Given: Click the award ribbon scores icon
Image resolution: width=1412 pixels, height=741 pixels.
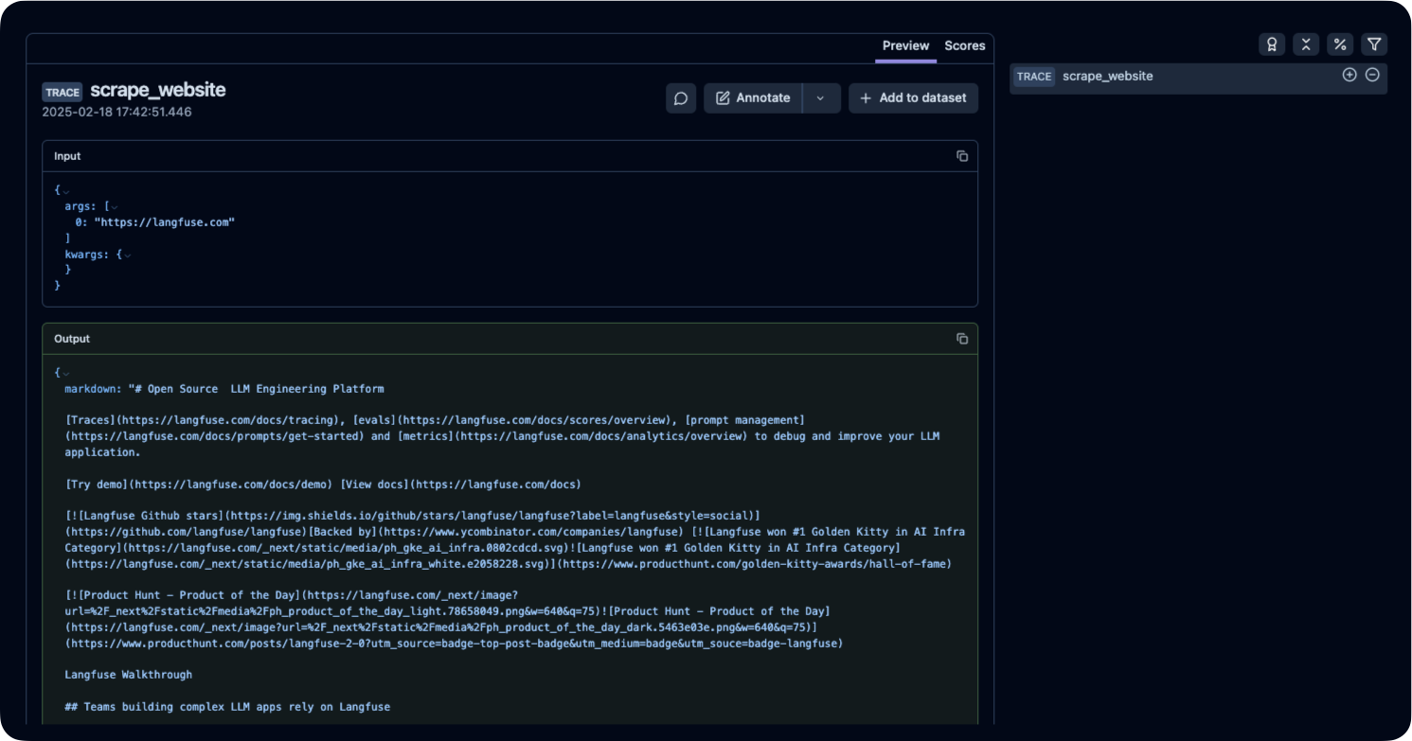Looking at the screenshot, I should 1272,44.
